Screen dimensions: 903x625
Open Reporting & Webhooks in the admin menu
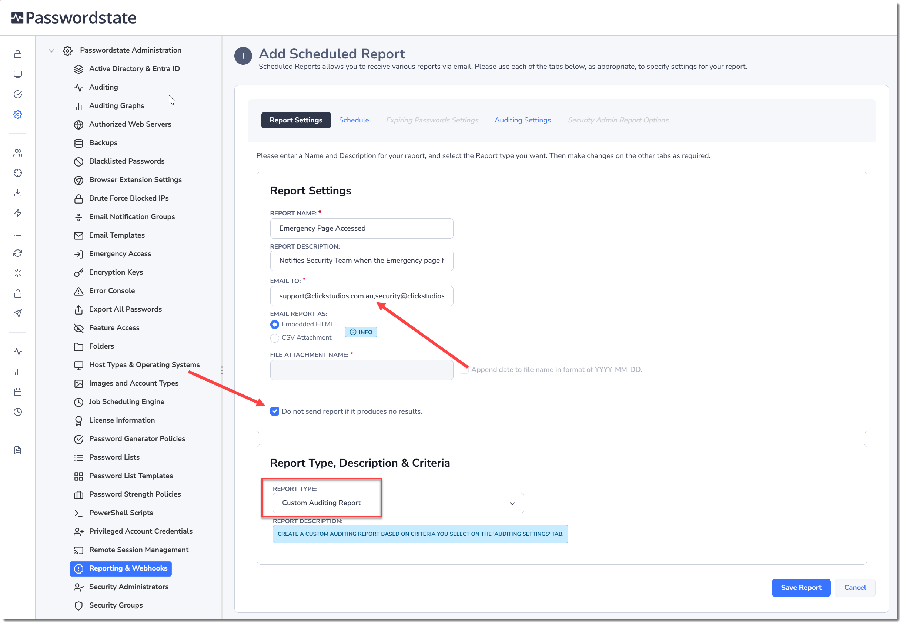121,569
